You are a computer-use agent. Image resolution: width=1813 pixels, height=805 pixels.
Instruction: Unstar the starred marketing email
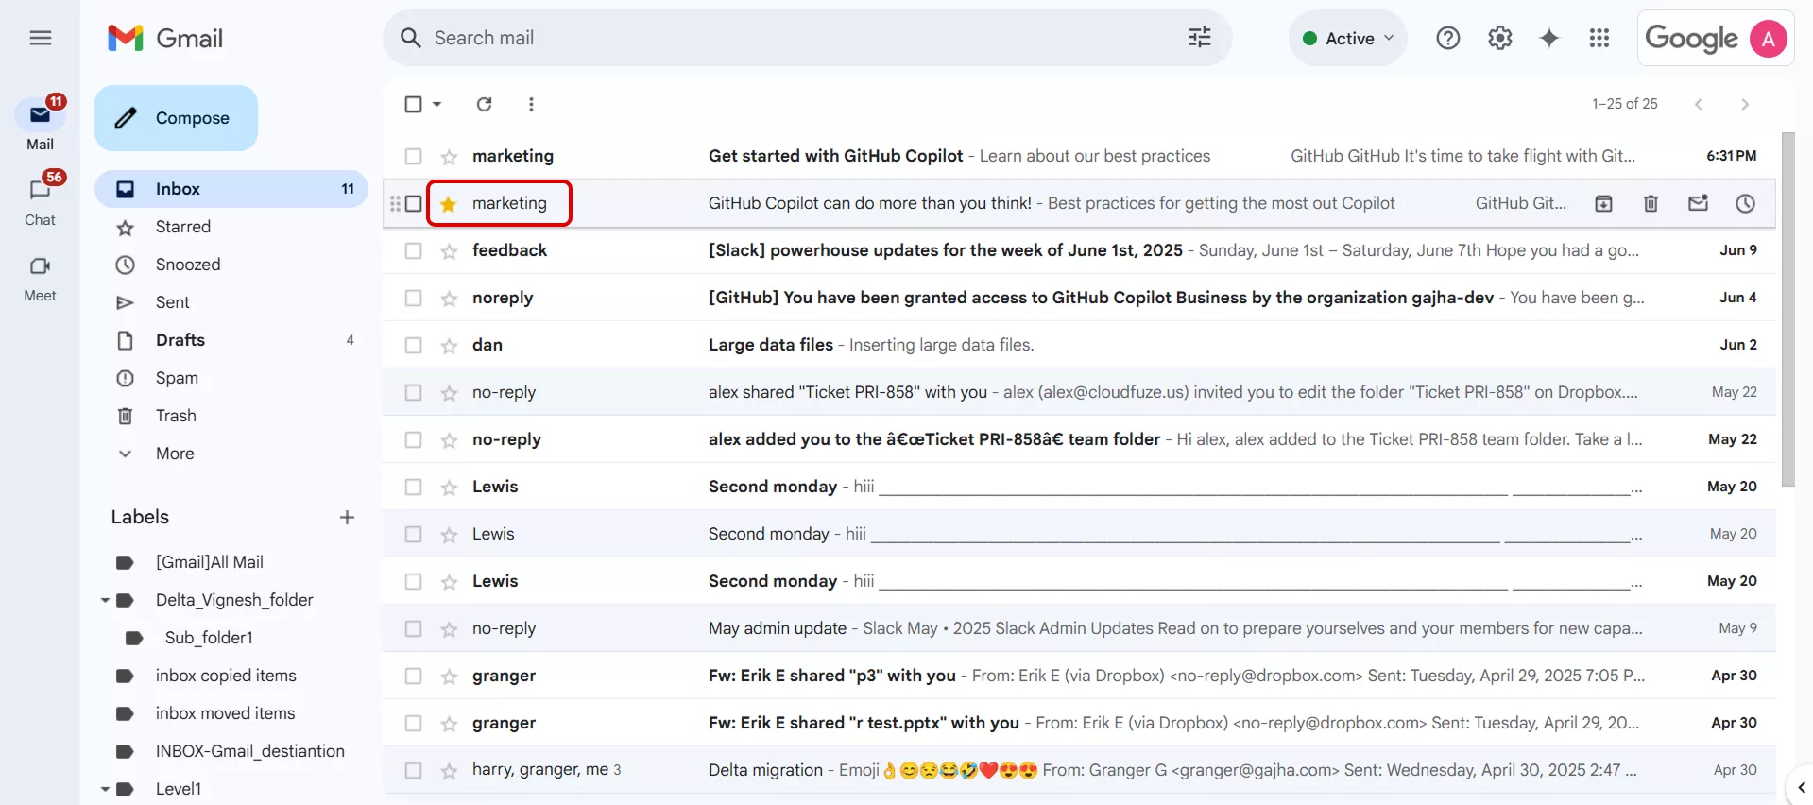pos(449,204)
